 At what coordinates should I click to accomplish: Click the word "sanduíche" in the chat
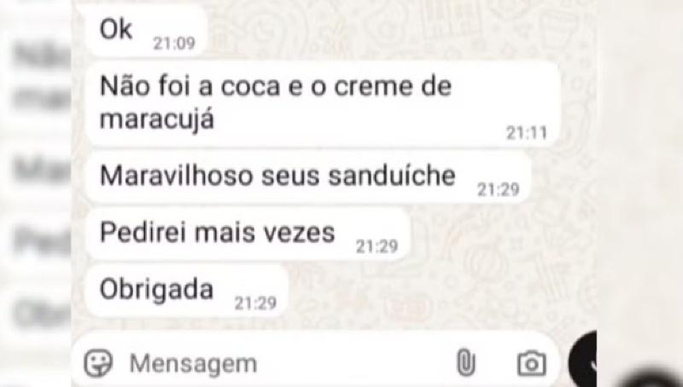(392, 175)
